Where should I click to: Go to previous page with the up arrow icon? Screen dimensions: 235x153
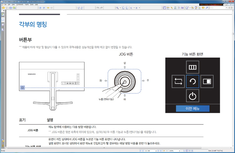[41, 8]
